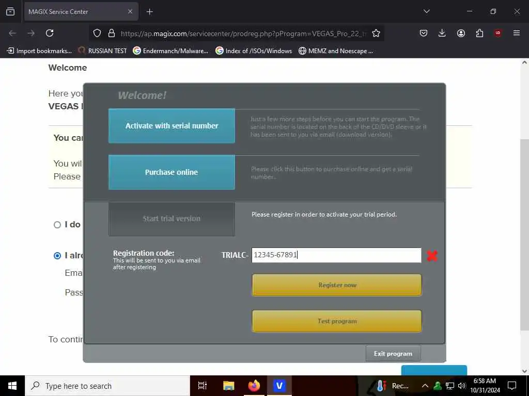The image size is (529, 396).
Task: Click the volume speaker tray icon
Action: 462,386
